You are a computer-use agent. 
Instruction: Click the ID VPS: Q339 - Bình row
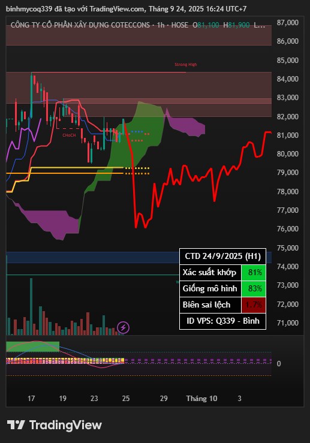pos(222,321)
